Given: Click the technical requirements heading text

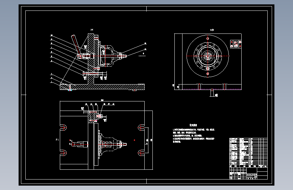Looking at the screenshot, I should coord(193,125).
